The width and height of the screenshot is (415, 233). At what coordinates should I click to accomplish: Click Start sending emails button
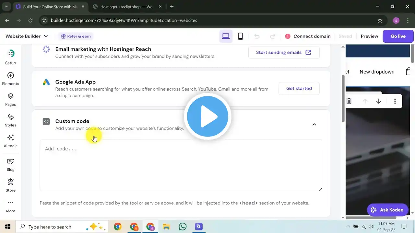coord(284,52)
